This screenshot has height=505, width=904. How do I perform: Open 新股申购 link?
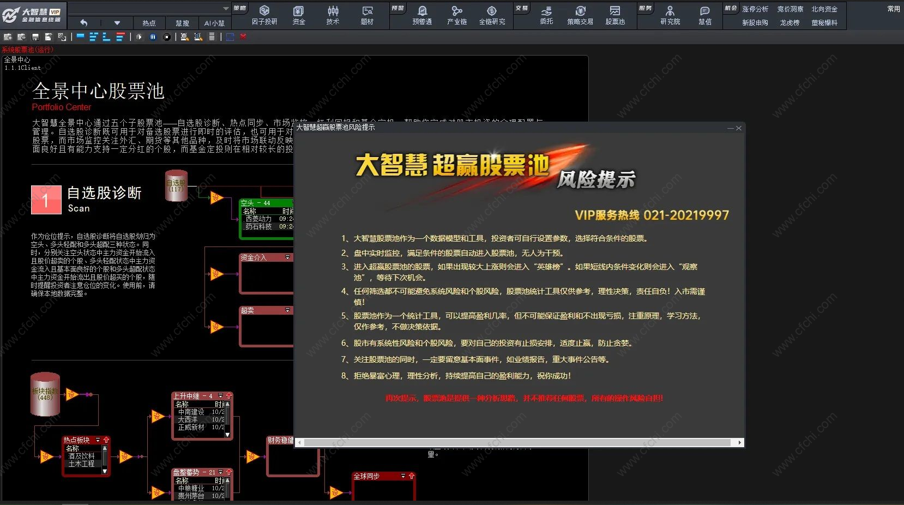click(755, 23)
